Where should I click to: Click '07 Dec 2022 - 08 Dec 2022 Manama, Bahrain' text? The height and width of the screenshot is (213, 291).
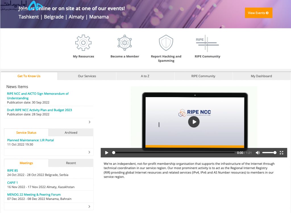39,199
